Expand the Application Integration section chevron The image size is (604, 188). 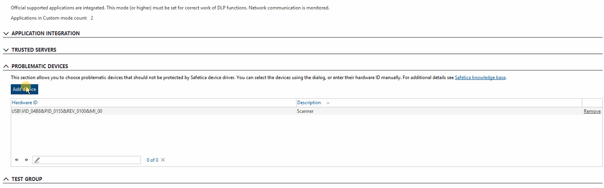click(6, 33)
